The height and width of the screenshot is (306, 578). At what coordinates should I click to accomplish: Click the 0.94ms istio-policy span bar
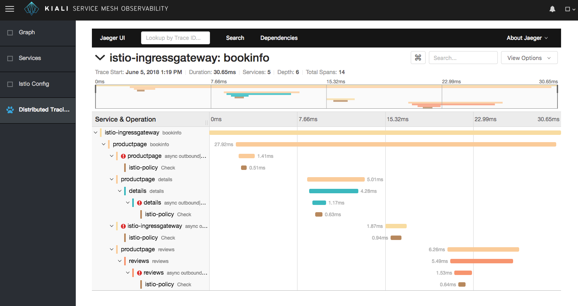click(x=396, y=238)
